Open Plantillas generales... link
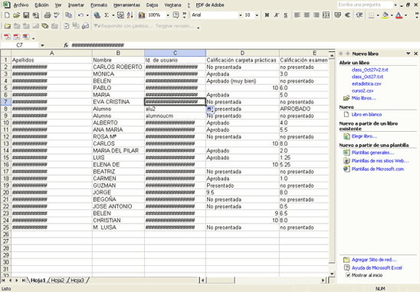The width and height of the screenshot is (420, 292). tap(372, 153)
